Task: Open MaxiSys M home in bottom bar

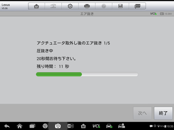Action: pos(83,126)
